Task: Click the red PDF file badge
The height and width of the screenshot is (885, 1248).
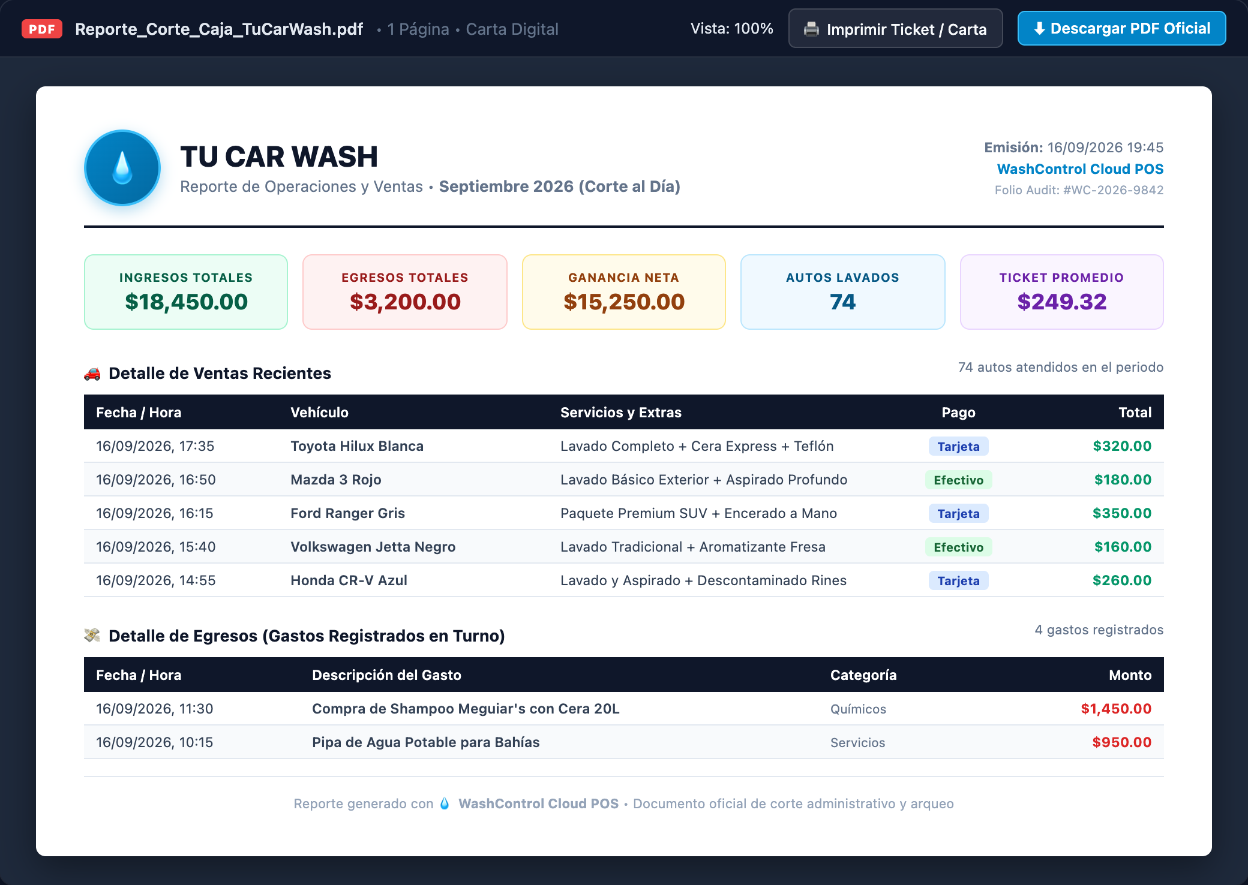Action: click(42, 29)
